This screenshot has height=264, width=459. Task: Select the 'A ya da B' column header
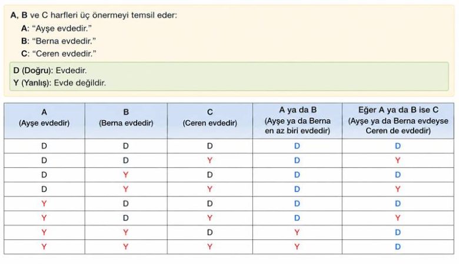pos(297,120)
